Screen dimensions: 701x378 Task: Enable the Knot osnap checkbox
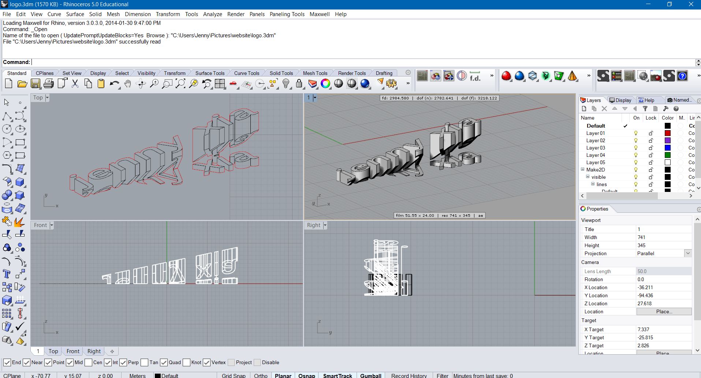186,362
